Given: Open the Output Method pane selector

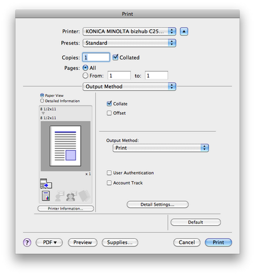Looking at the screenshot, I should coord(129,87).
